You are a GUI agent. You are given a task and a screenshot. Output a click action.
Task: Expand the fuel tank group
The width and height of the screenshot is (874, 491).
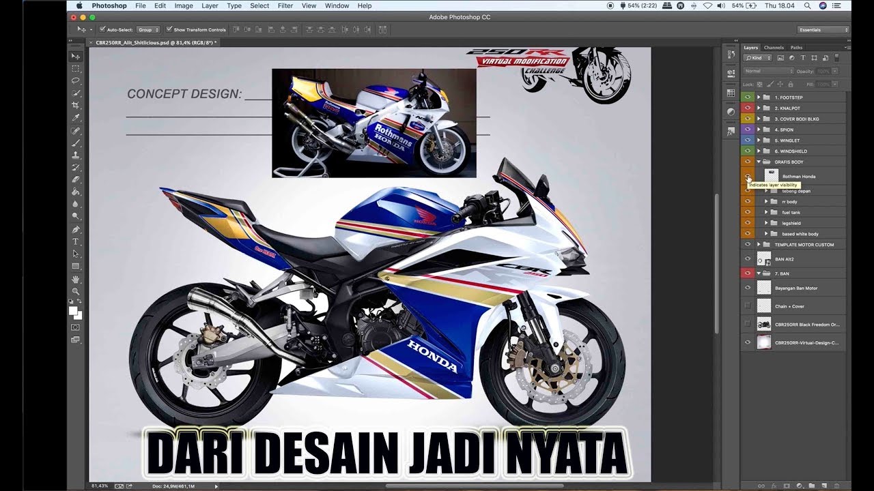[766, 212]
